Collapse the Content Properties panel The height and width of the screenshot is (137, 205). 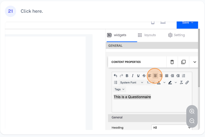click(195, 62)
